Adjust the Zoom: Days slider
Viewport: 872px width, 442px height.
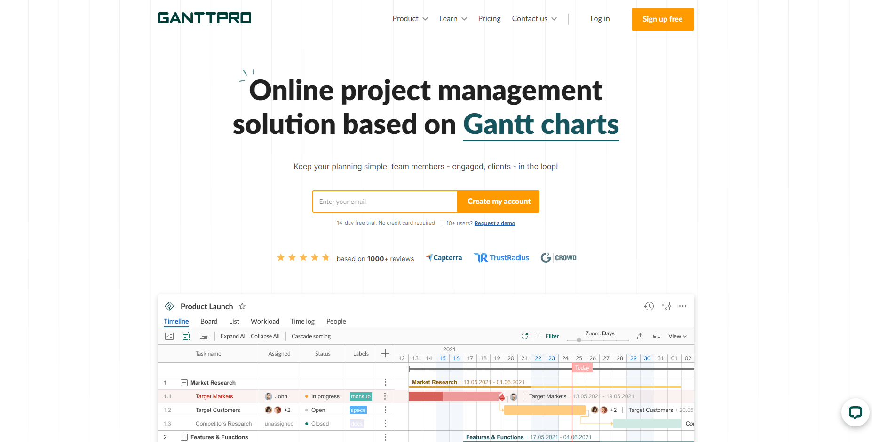coord(579,340)
